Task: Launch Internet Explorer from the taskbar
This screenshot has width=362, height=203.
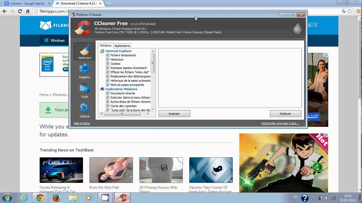Action: 23,198
